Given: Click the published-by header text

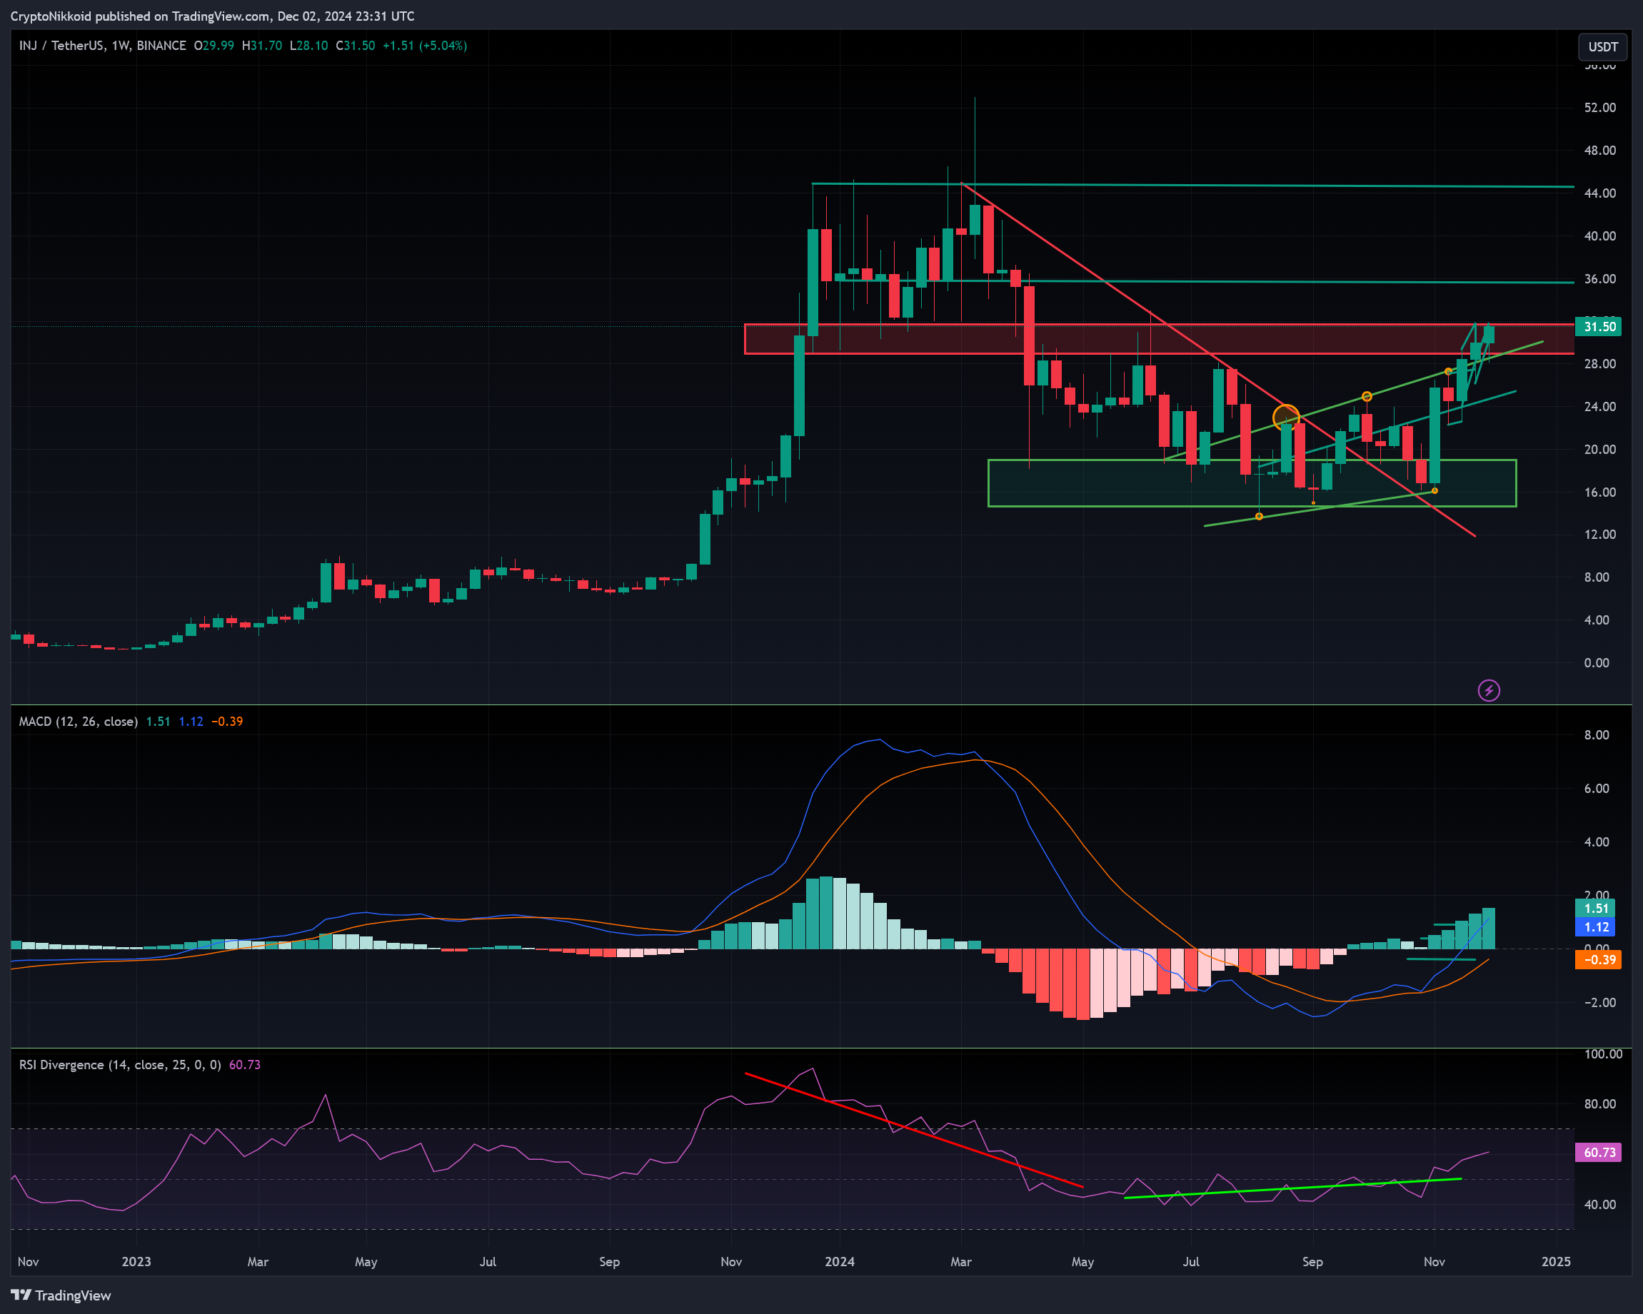Looking at the screenshot, I should (x=213, y=16).
